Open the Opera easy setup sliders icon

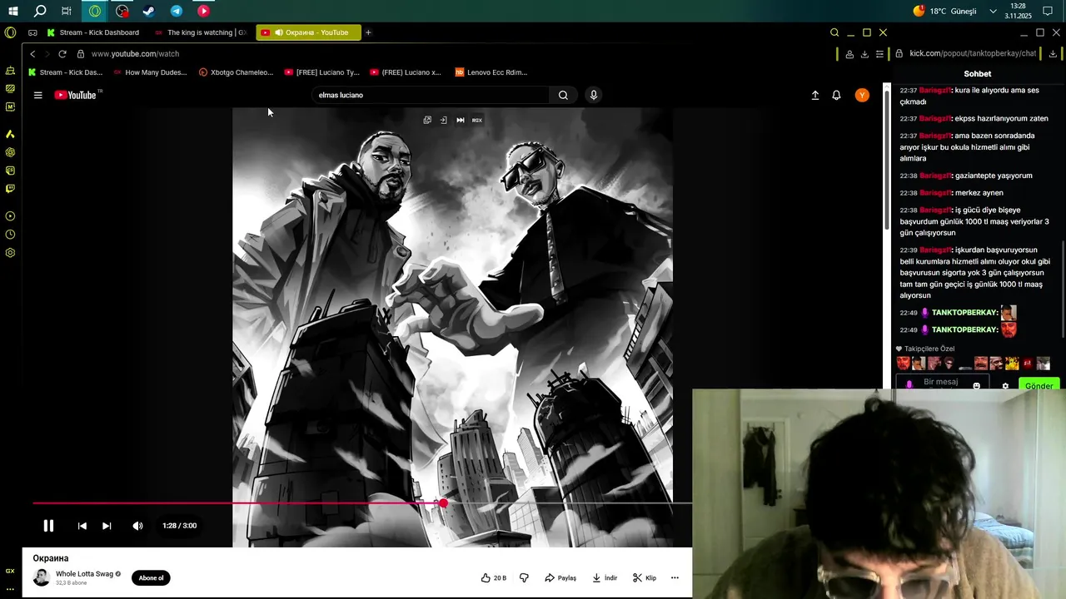(x=879, y=54)
